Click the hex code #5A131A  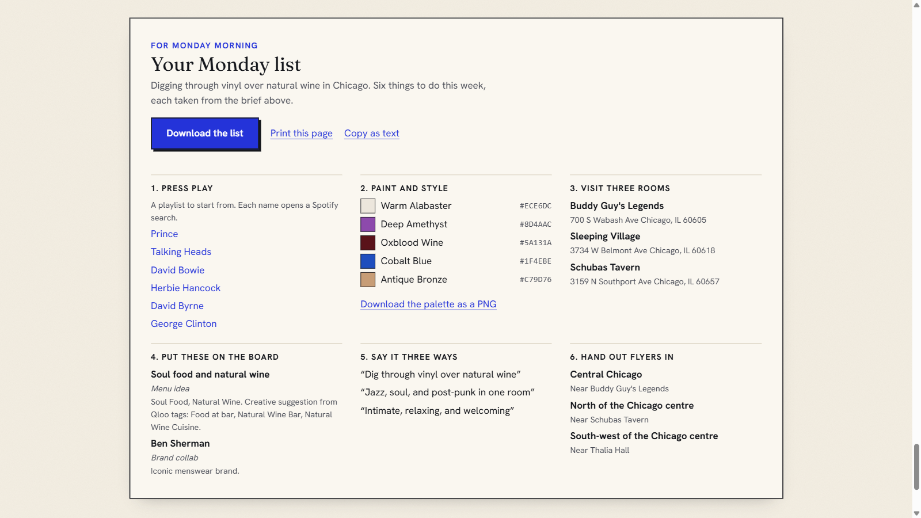click(535, 243)
